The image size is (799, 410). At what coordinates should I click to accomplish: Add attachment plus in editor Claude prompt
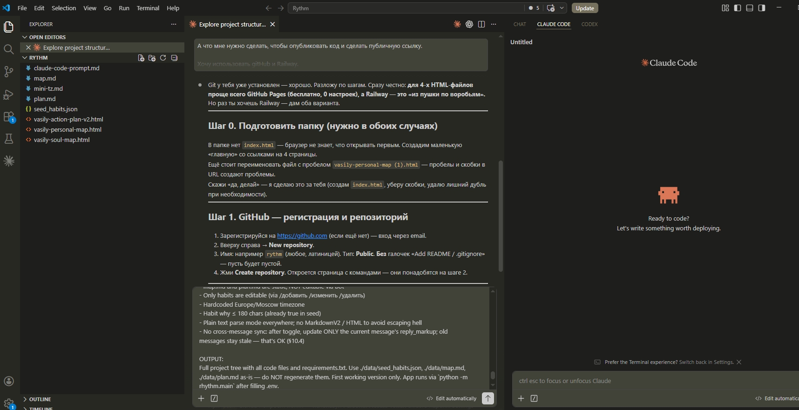pos(201,398)
